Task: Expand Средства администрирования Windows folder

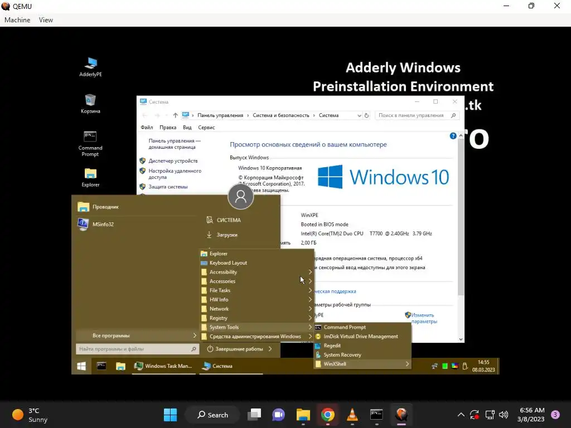Action: click(257, 336)
